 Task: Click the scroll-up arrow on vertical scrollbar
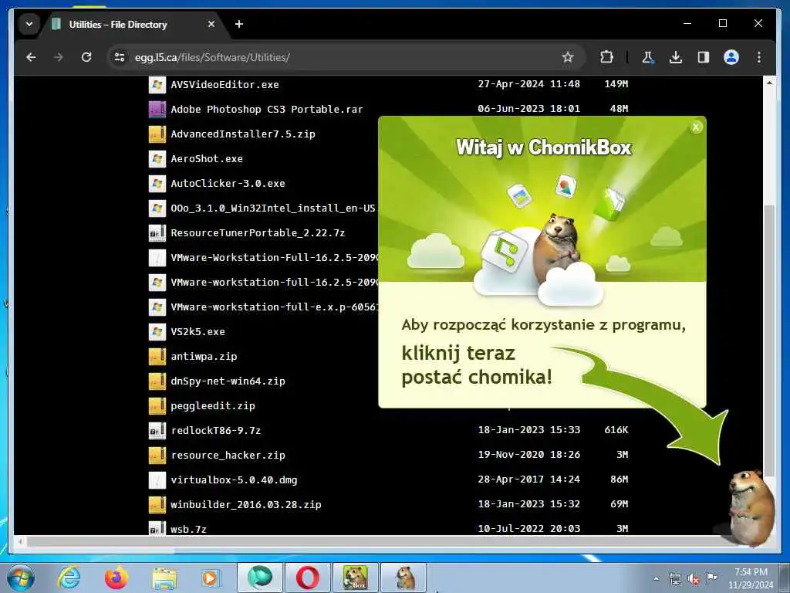[769, 83]
